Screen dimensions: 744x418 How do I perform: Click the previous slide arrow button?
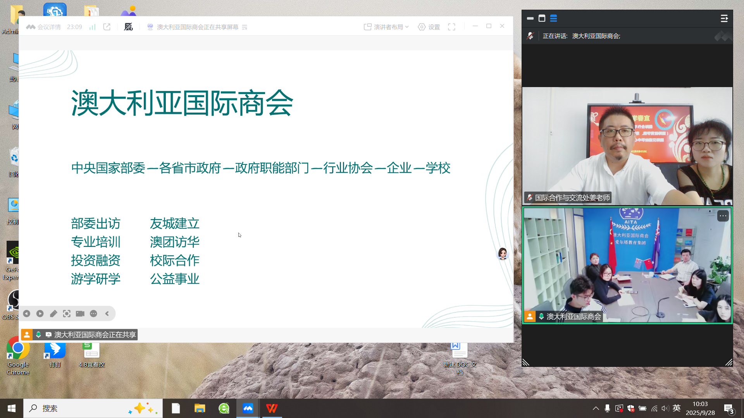(x=27, y=313)
